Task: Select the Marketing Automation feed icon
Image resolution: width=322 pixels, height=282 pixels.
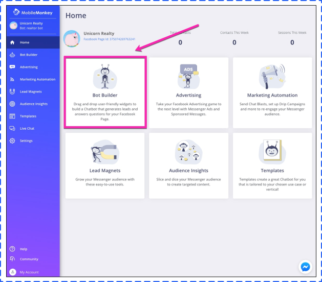Action: pos(12,79)
